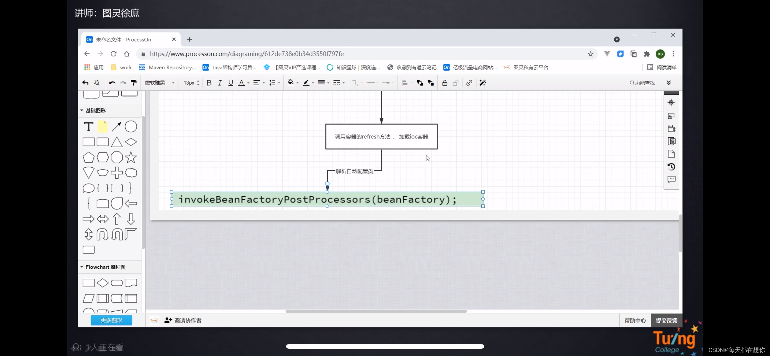Click the bring to front icon
This screenshot has height=356, width=770.
(x=420, y=83)
